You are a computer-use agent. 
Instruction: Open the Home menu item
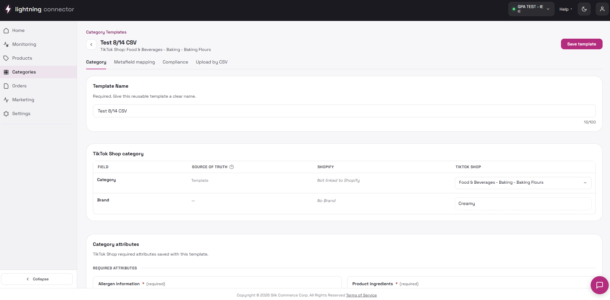click(38, 31)
